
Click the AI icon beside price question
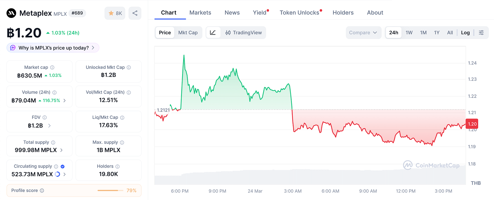[13, 48]
